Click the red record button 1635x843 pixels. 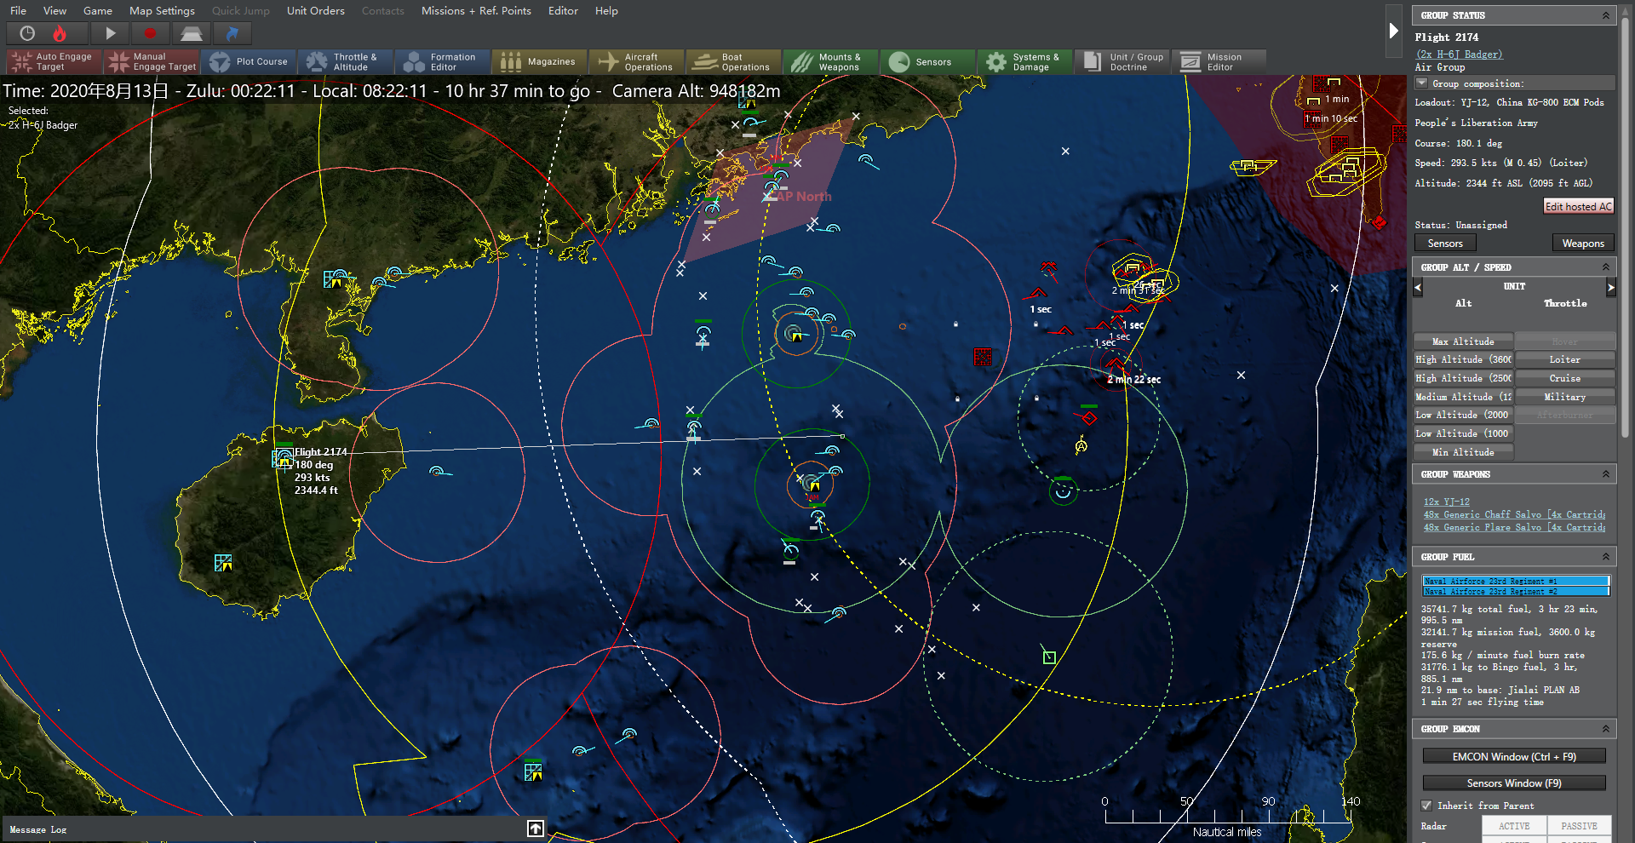(x=151, y=33)
